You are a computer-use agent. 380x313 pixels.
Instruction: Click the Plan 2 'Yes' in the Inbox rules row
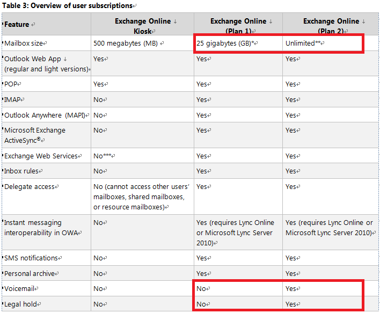(x=290, y=171)
